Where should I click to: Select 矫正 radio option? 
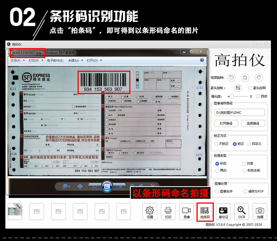235,144
